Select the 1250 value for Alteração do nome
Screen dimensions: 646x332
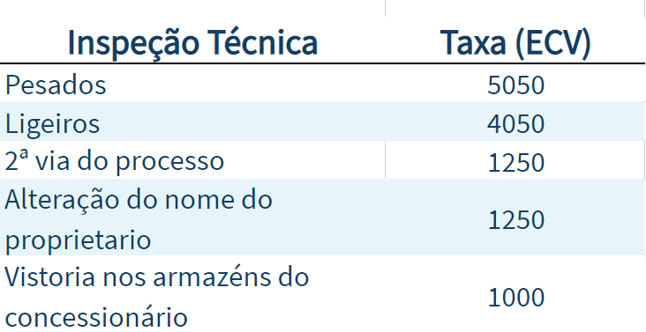click(x=515, y=220)
